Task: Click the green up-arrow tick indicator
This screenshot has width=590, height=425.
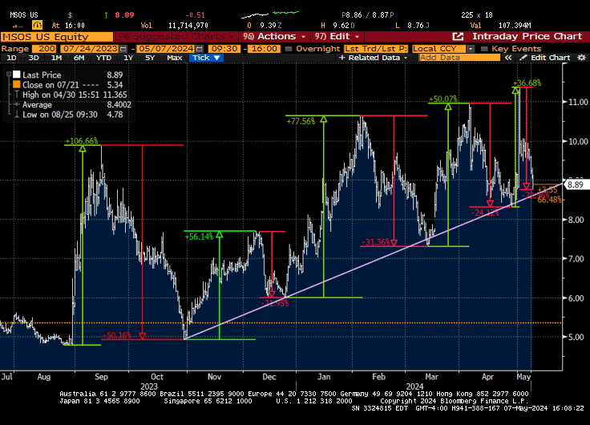Action: click(106, 15)
